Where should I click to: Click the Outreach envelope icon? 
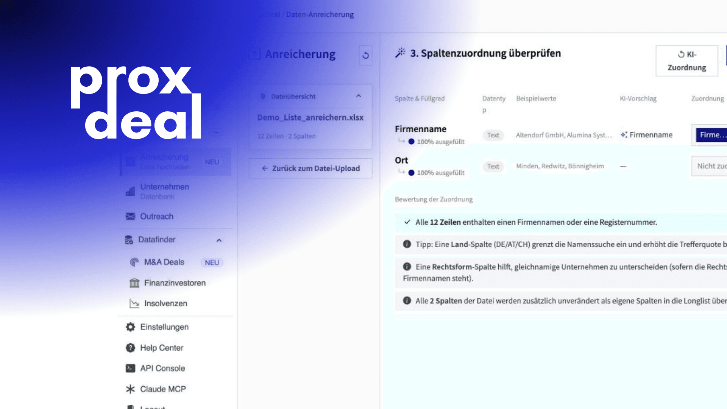(130, 216)
